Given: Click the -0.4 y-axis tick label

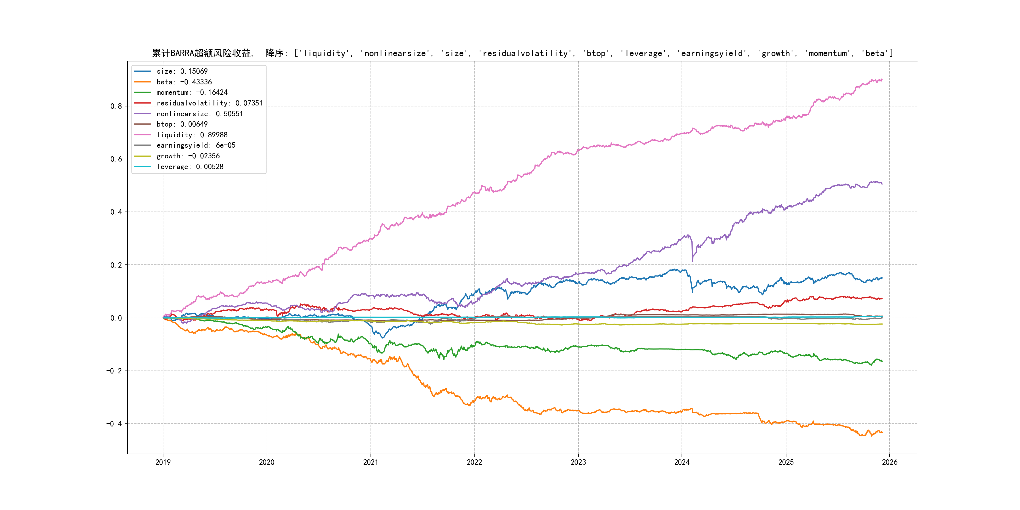Looking at the screenshot, I should pyautogui.click(x=114, y=424).
